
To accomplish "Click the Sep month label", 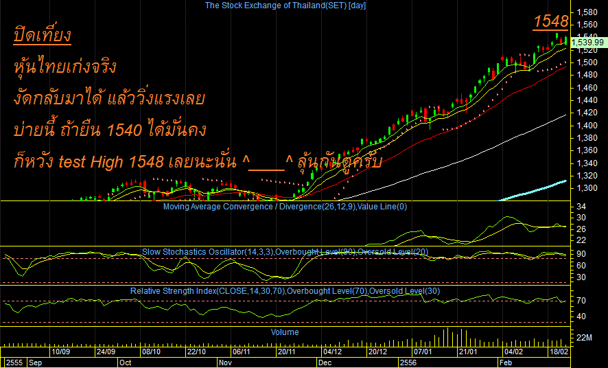I will click(x=35, y=363).
